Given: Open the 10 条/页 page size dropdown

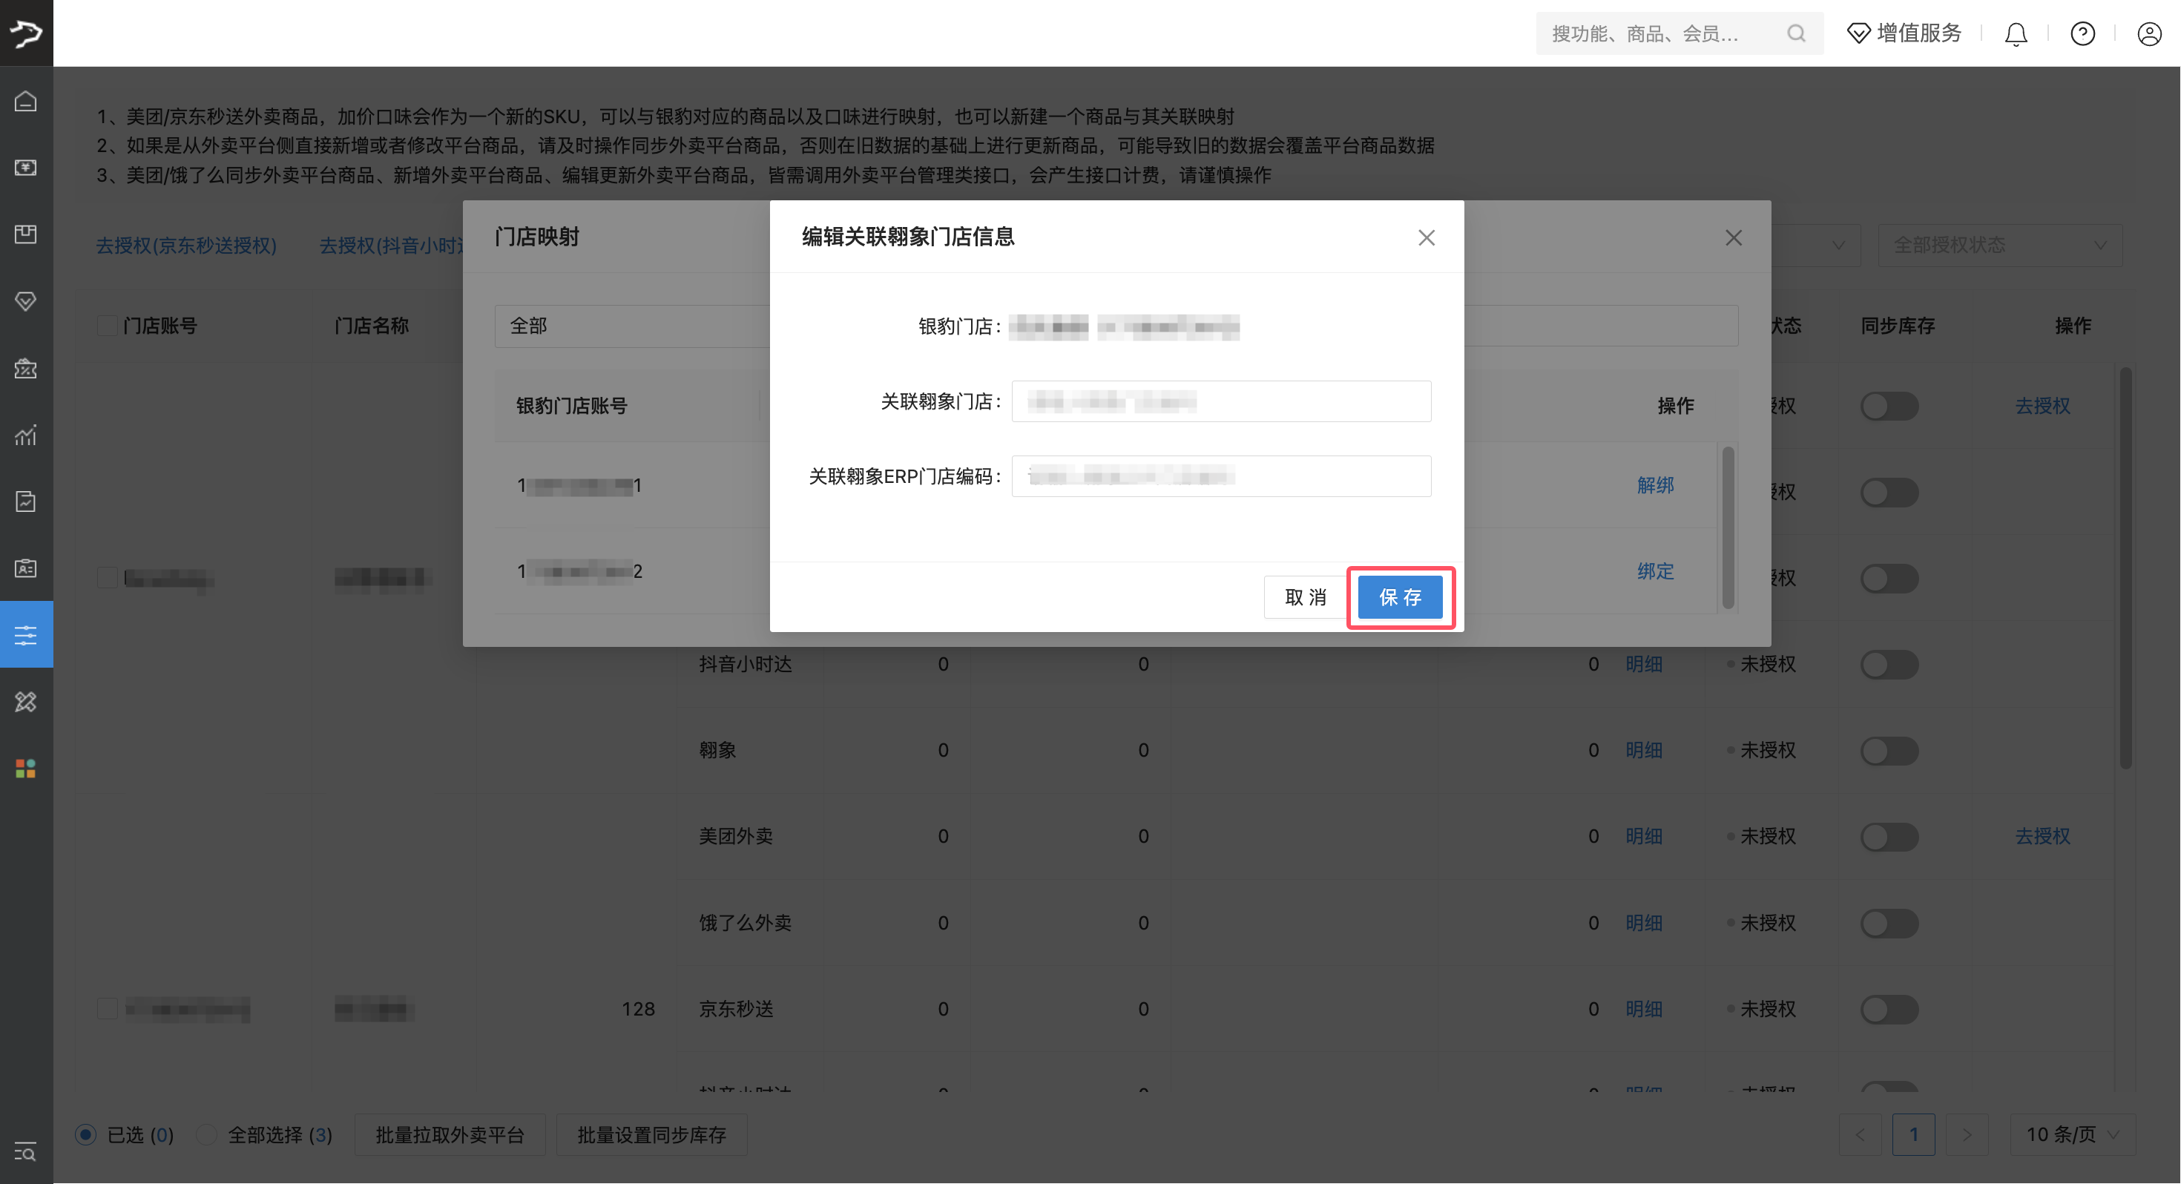Looking at the screenshot, I should 2072,1135.
